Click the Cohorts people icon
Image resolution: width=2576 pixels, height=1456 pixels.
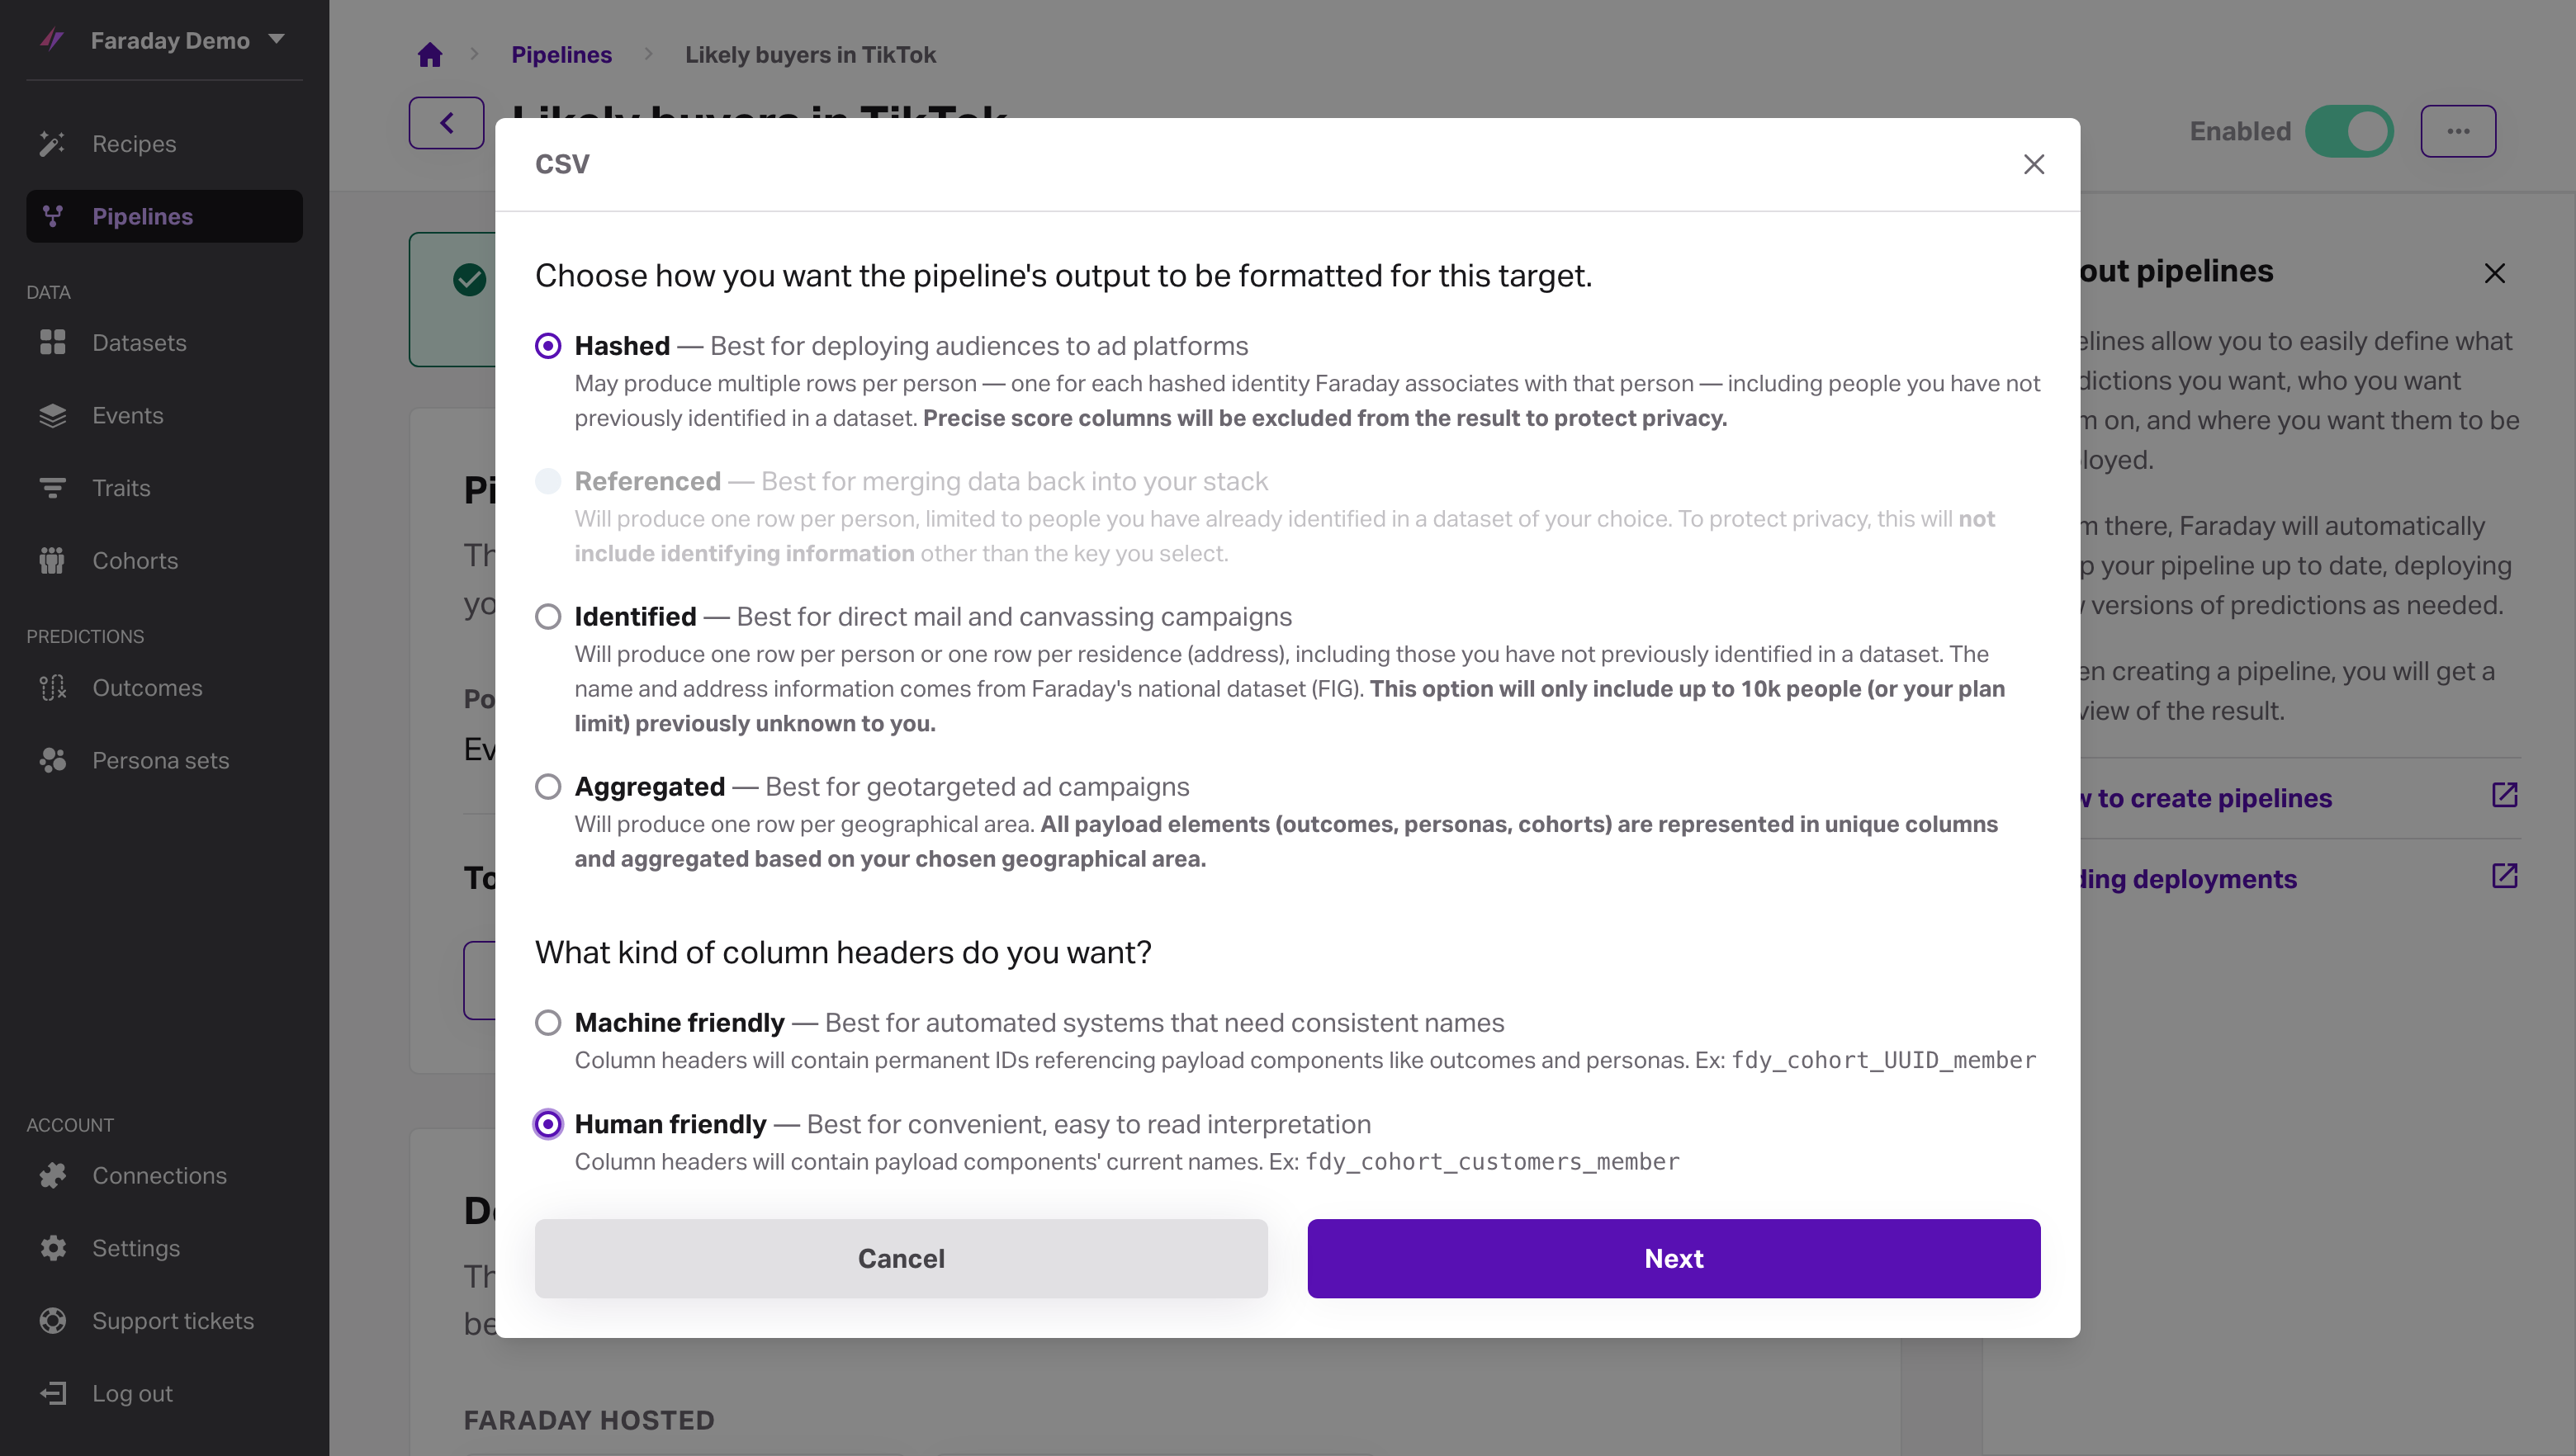point(52,561)
